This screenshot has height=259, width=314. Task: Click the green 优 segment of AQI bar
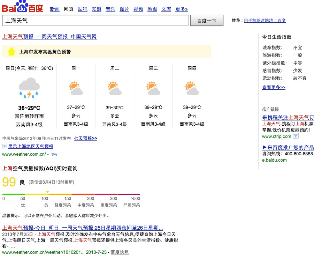tap(14, 194)
